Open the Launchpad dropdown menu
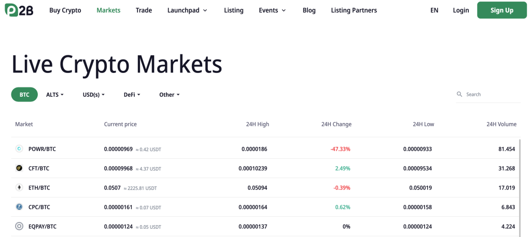Viewport: 531px width, 237px height. pyautogui.click(x=187, y=10)
